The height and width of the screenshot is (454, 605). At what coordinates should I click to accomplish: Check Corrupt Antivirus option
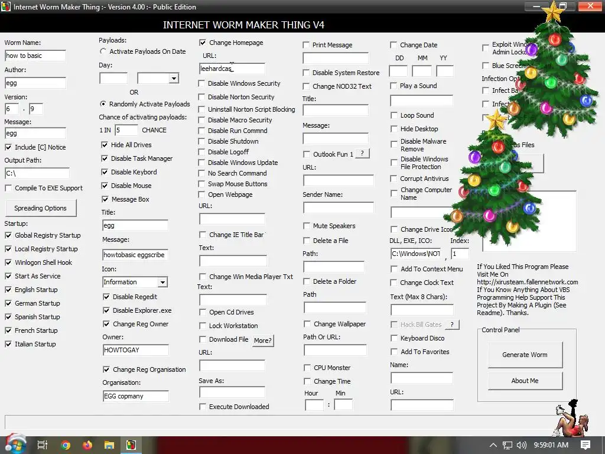[x=393, y=179]
